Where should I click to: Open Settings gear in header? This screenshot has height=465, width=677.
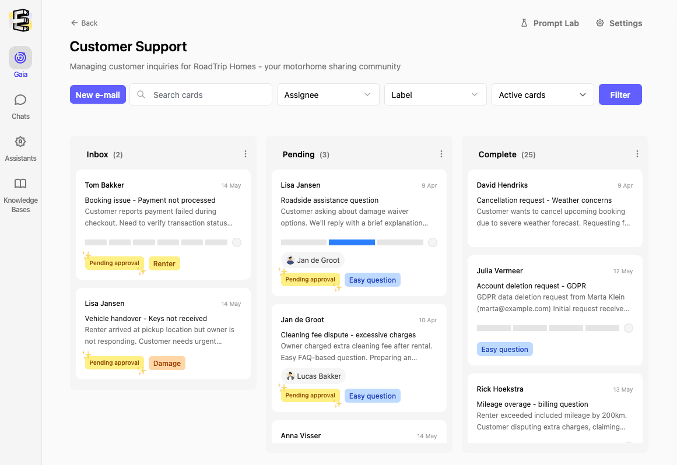600,23
